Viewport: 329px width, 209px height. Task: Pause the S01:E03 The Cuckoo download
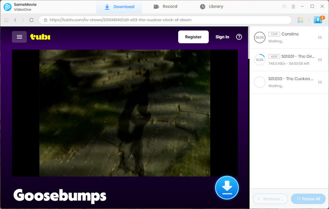[x=320, y=82]
